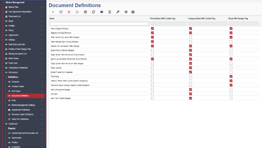Viewport: 262px width, 148px height.
Task: Add a new document definition with plus icon
Action: [53, 12]
